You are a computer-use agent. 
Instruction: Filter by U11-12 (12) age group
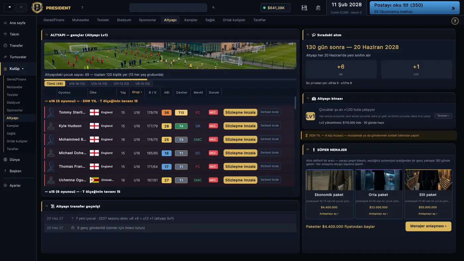(x=122, y=84)
